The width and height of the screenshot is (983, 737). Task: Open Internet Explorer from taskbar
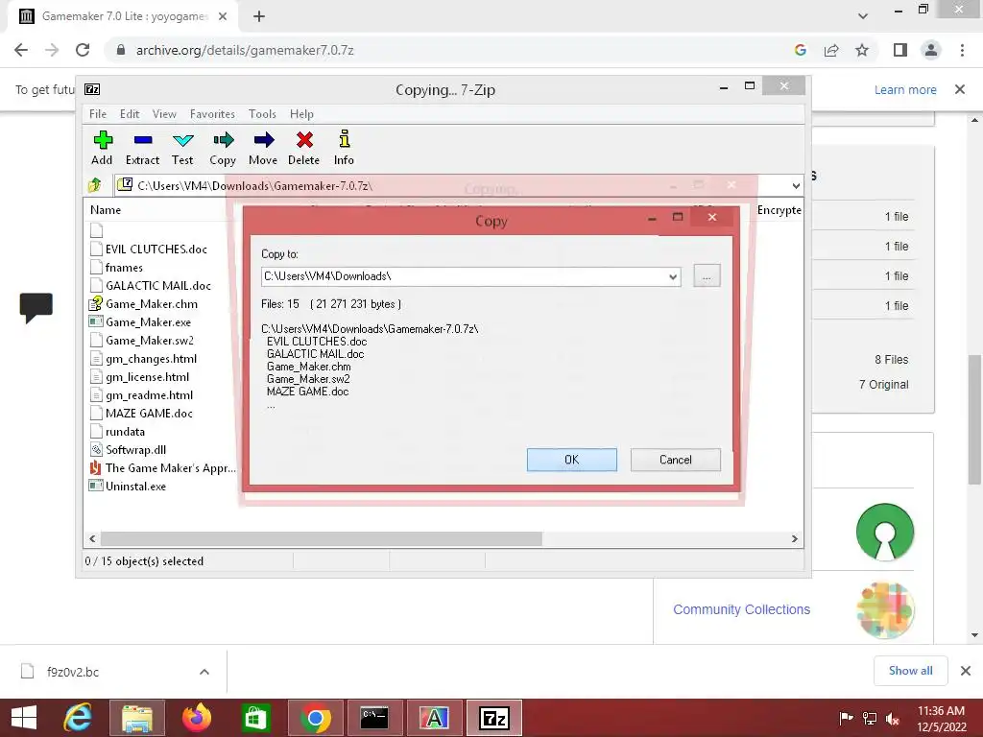(x=79, y=718)
